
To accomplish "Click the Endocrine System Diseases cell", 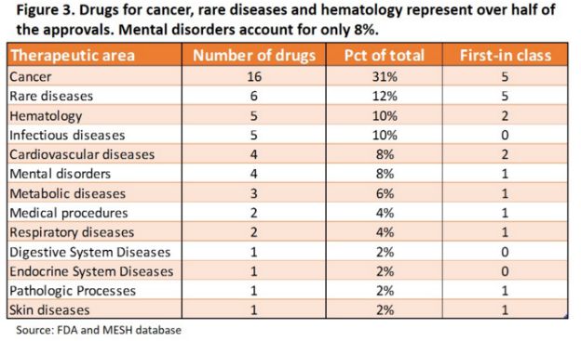I will (94, 271).
